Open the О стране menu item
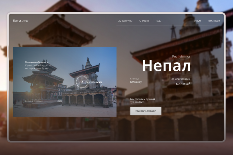The height and width of the screenshot is (155, 233). pos(144,21)
